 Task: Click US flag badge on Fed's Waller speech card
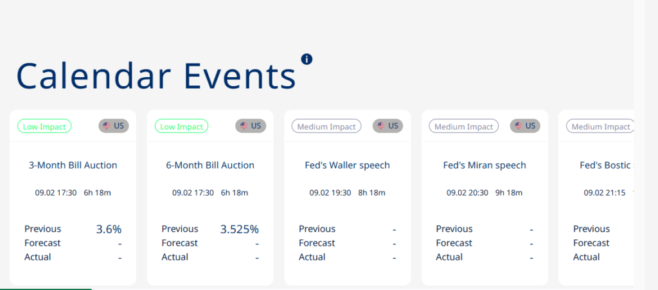387,126
